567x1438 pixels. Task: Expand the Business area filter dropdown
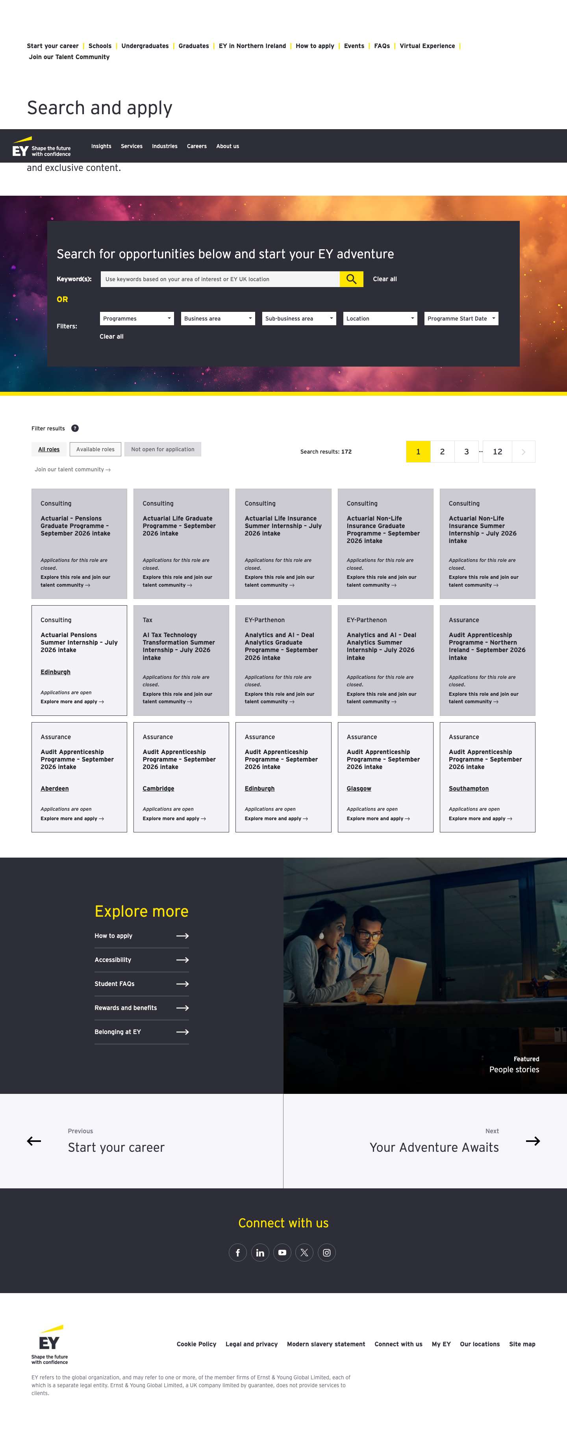[218, 319]
